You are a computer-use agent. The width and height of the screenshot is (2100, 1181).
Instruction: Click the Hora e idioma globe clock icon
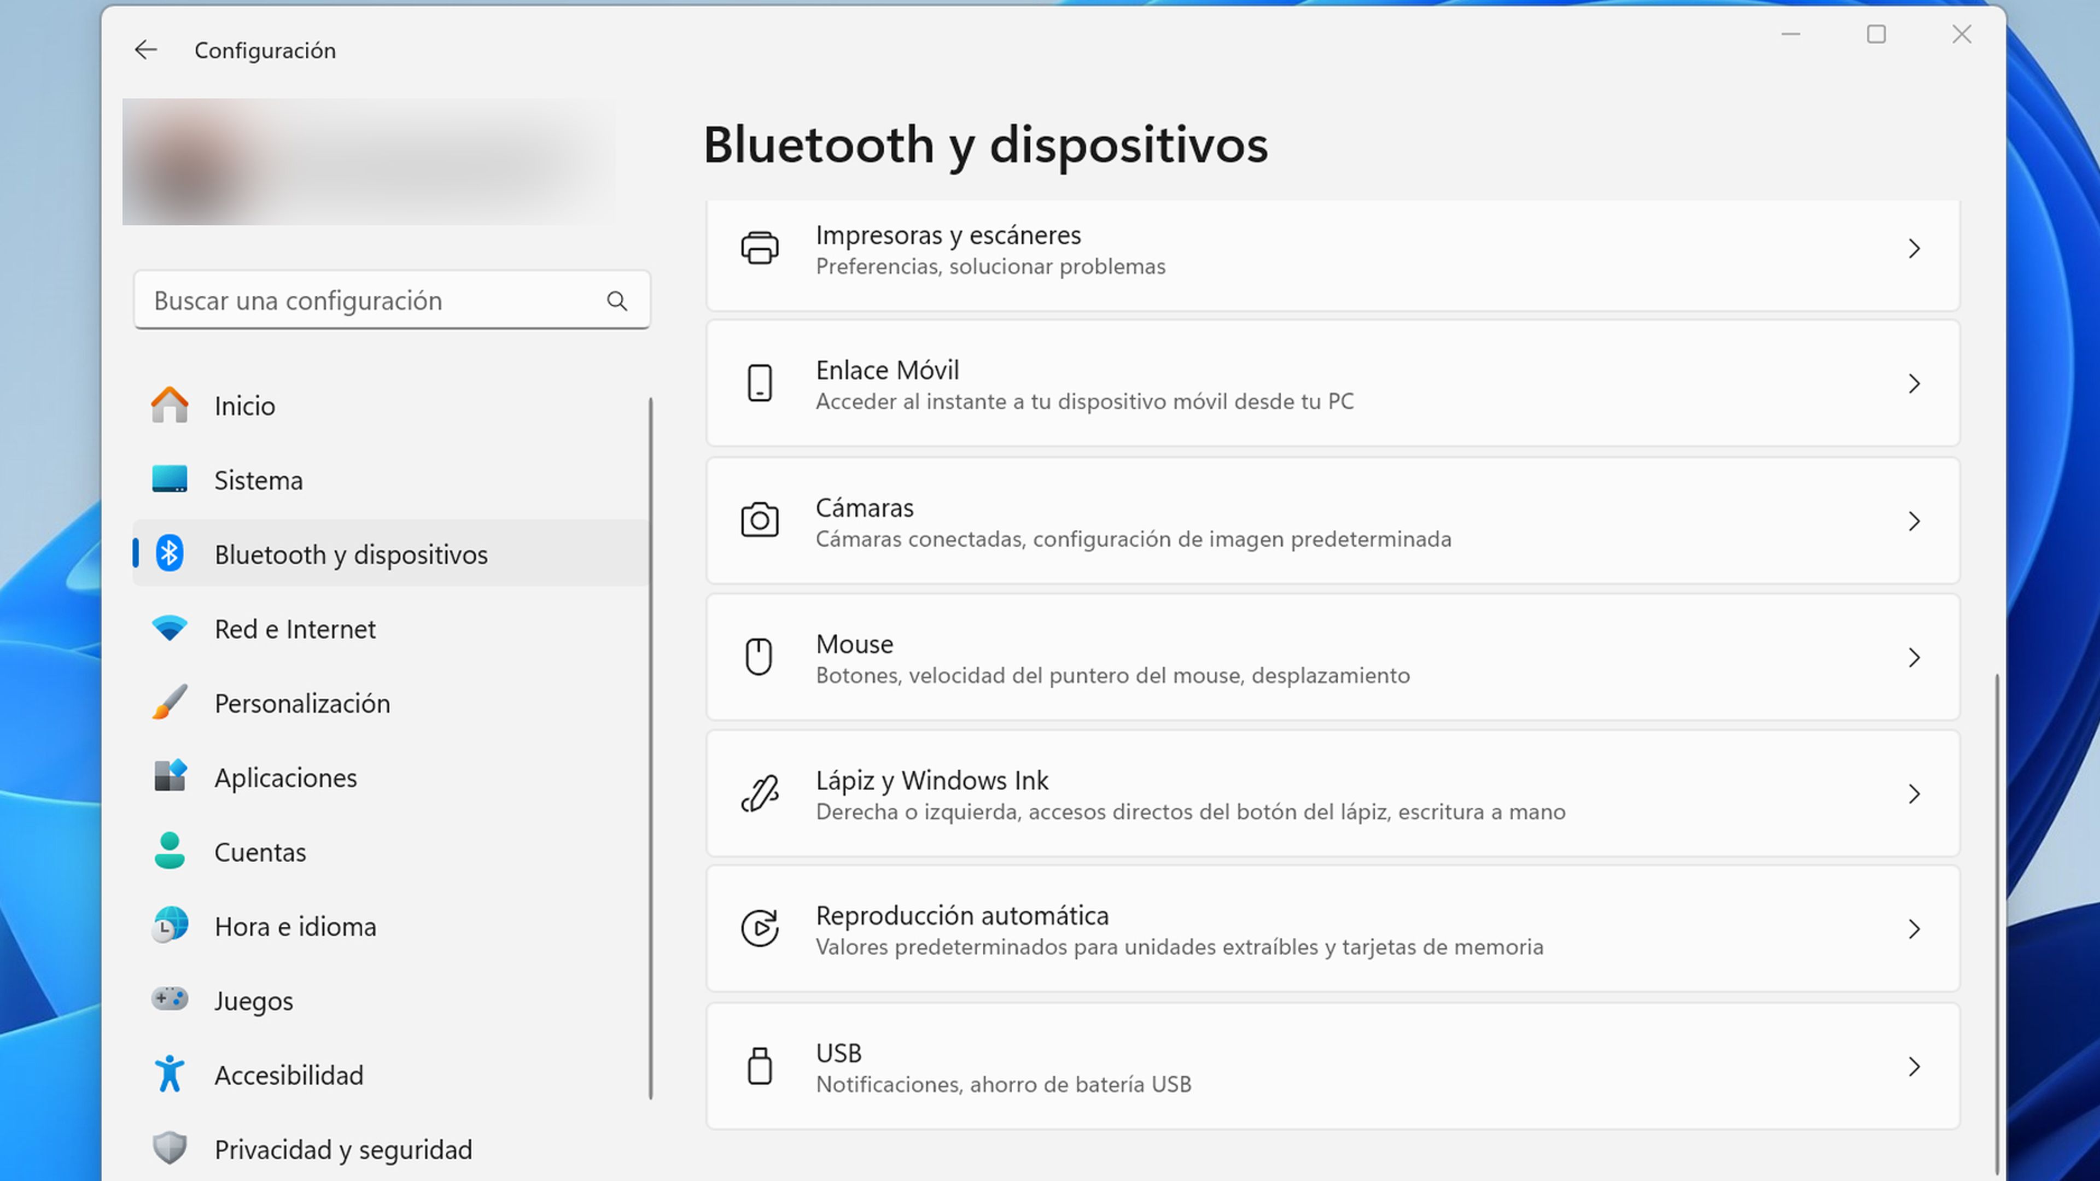coord(170,926)
